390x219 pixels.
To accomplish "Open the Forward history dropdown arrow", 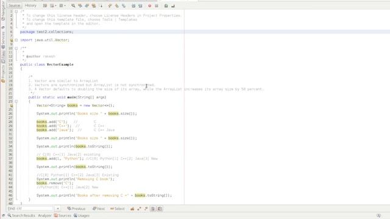I will pos(65,5).
